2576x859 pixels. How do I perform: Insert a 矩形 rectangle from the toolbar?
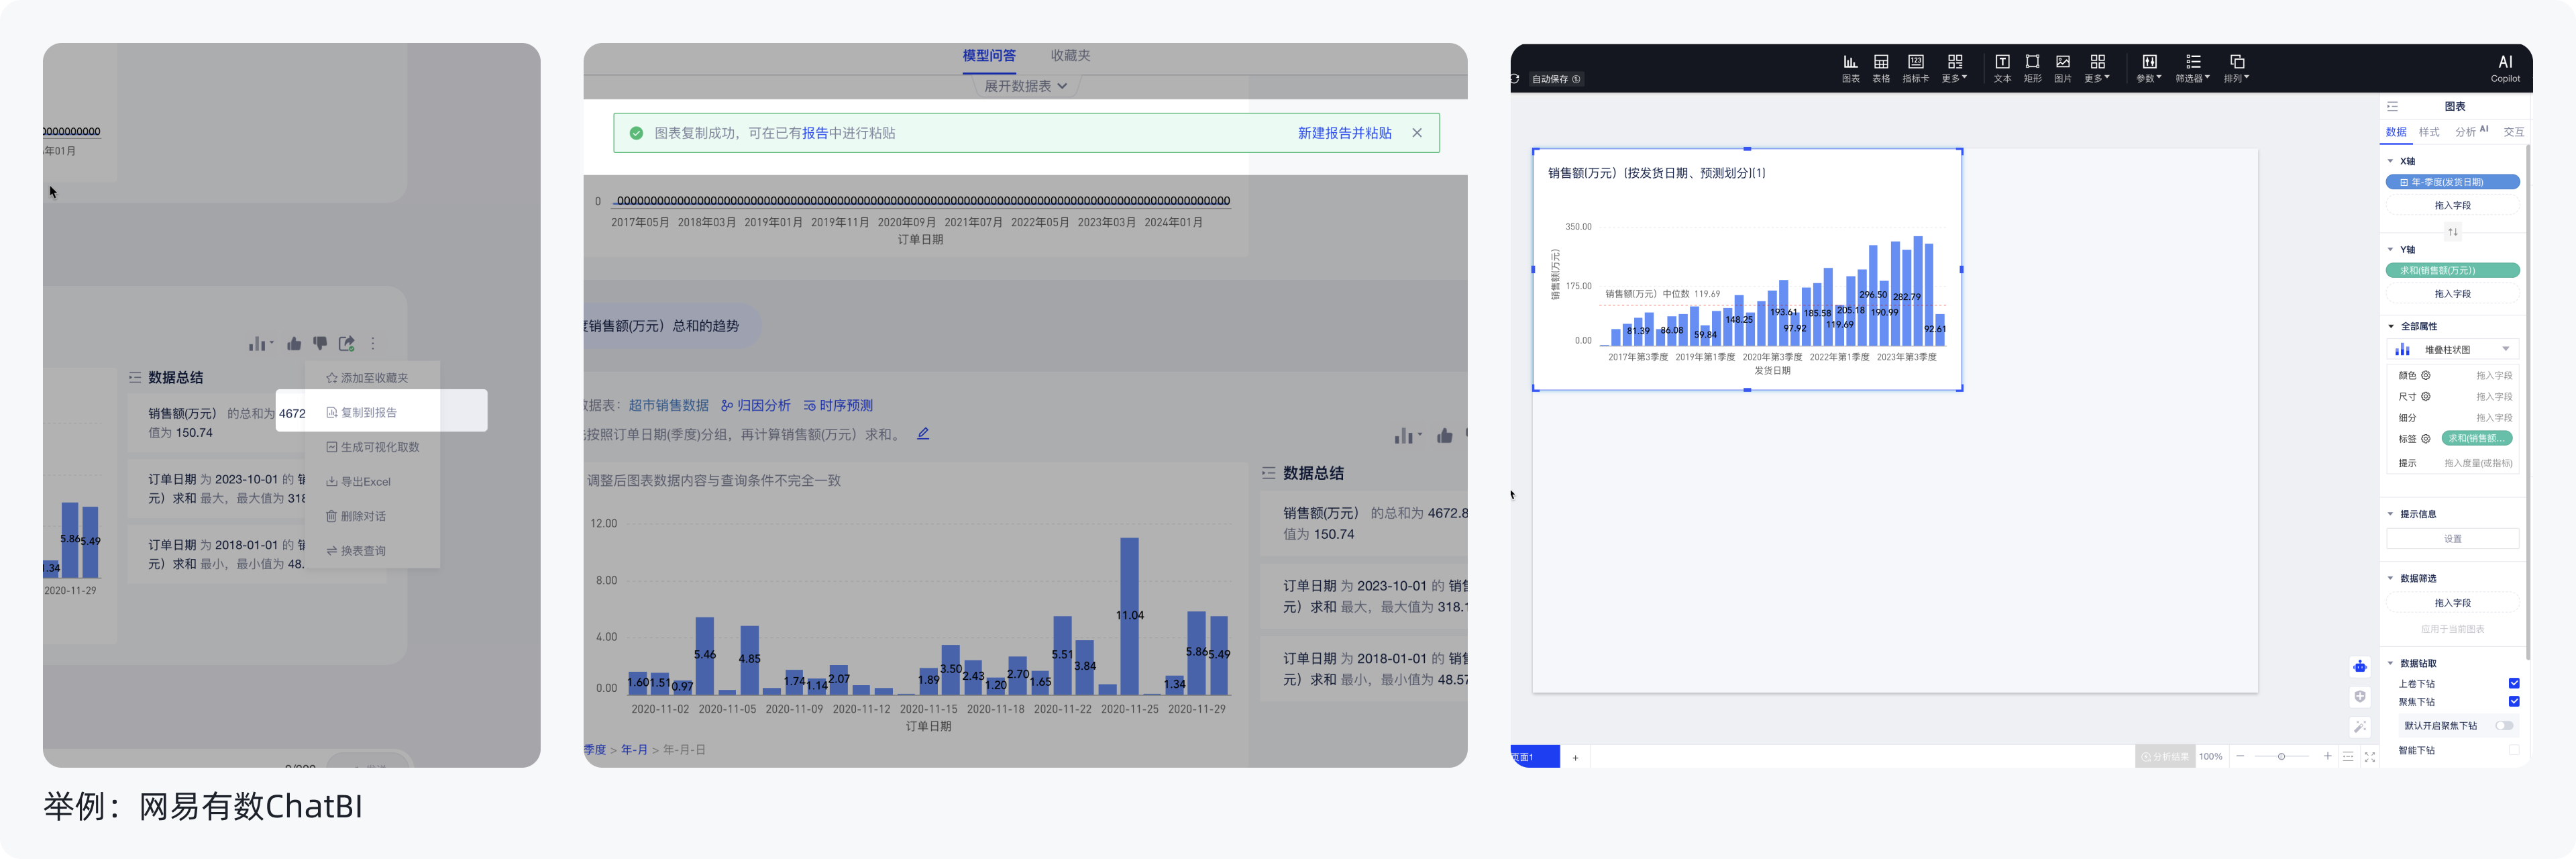coord(2032,68)
